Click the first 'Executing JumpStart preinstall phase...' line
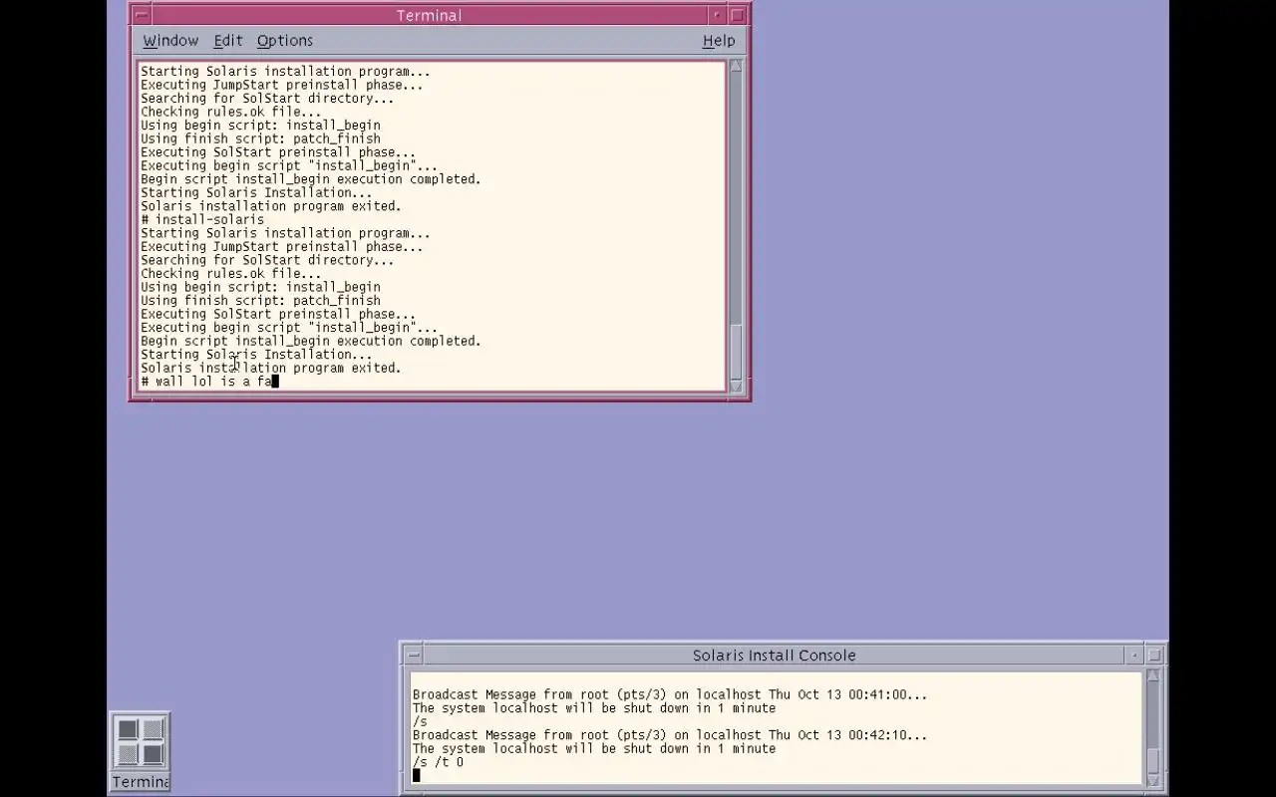This screenshot has width=1276, height=797. tap(282, 86)
